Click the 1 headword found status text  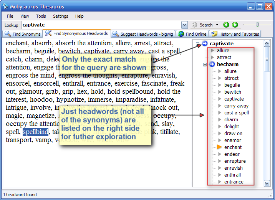[x=20, y=195]
